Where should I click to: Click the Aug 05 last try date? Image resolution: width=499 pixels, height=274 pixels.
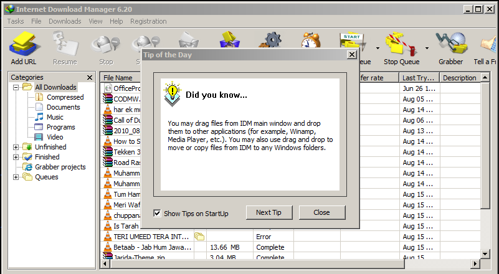(417, 99)
